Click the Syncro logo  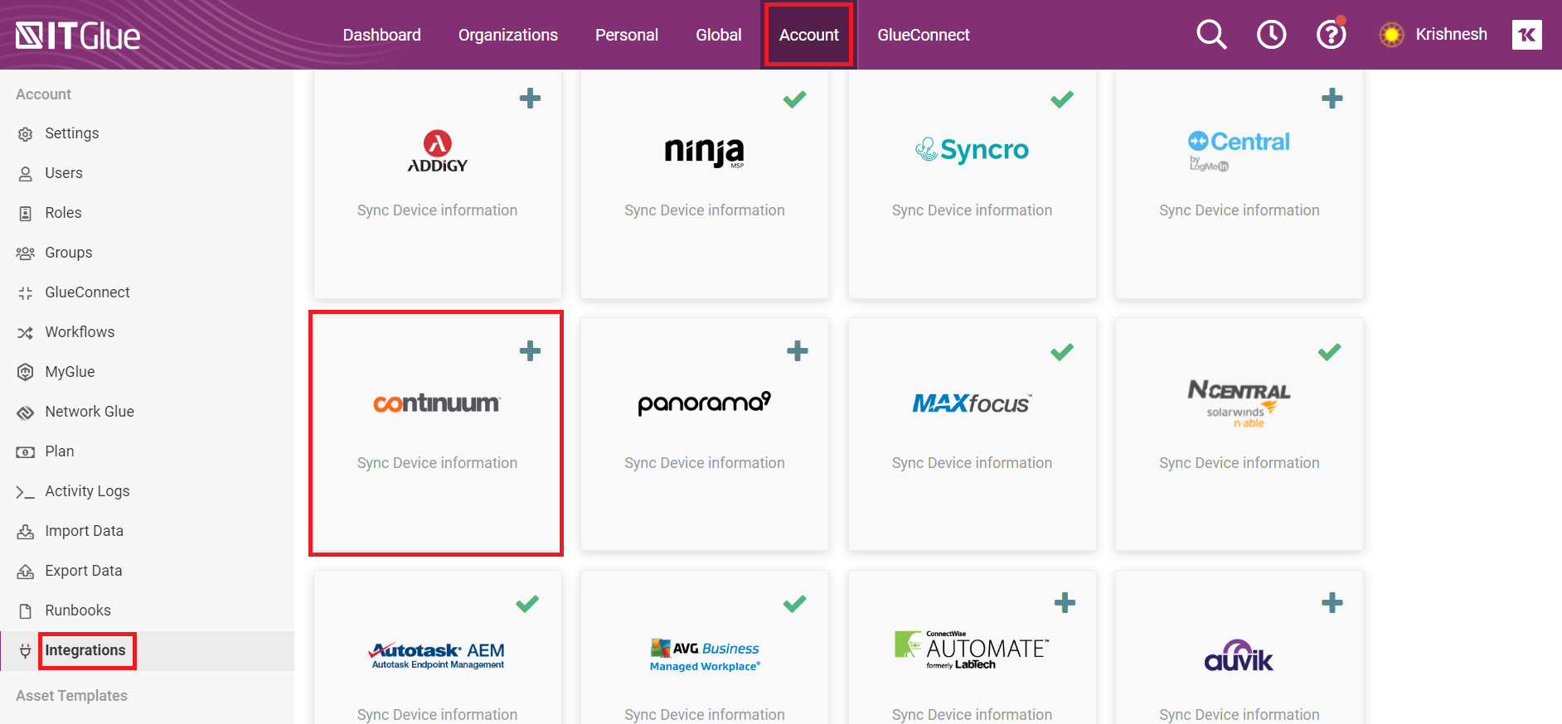pos(972,150)
